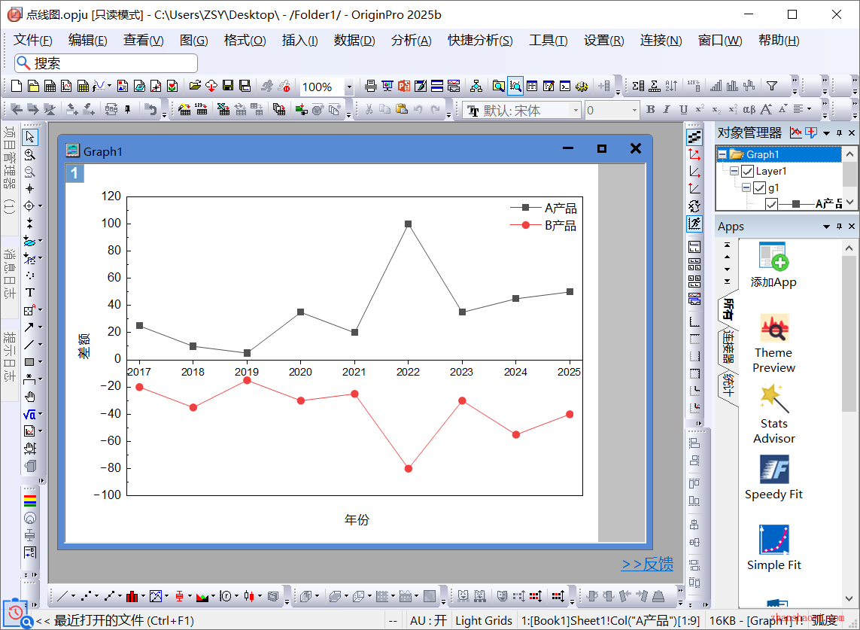860x630 pixels.
Task: Toggle the g1 group checkbox
Action: (759, 187)
